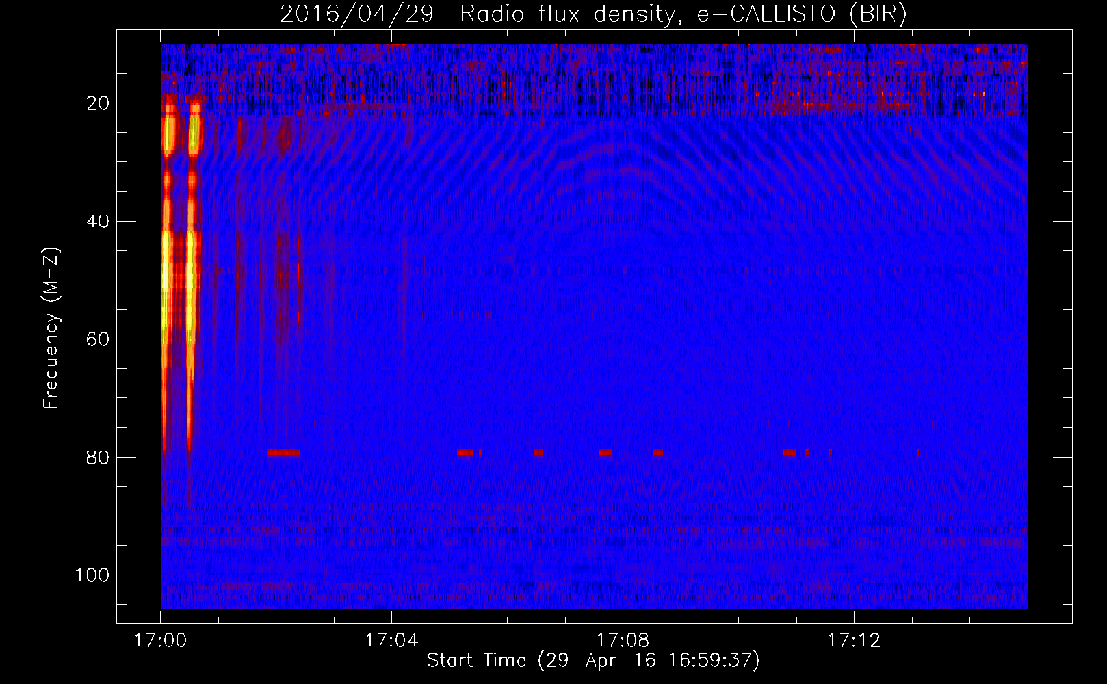Click the "Frequency (MHZ)" axis label

(52, 328)
